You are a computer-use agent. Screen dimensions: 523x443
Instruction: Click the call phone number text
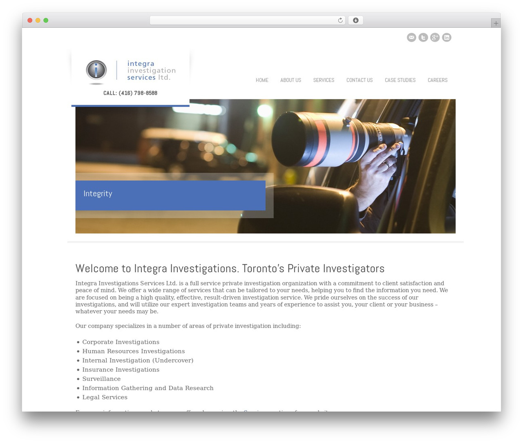click(x=130, y=93)
